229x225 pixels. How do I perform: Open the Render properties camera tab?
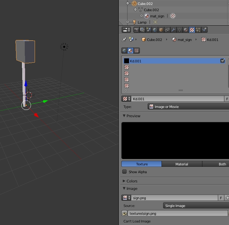tap(136, 30)
